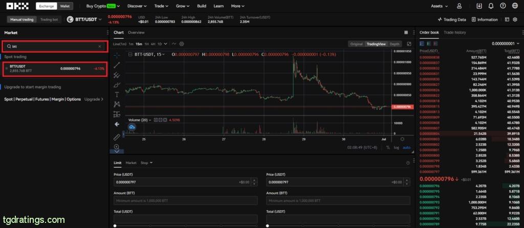524x228 pixels.
Task: Select BTT/USDT in spot results
Action: 55,69
